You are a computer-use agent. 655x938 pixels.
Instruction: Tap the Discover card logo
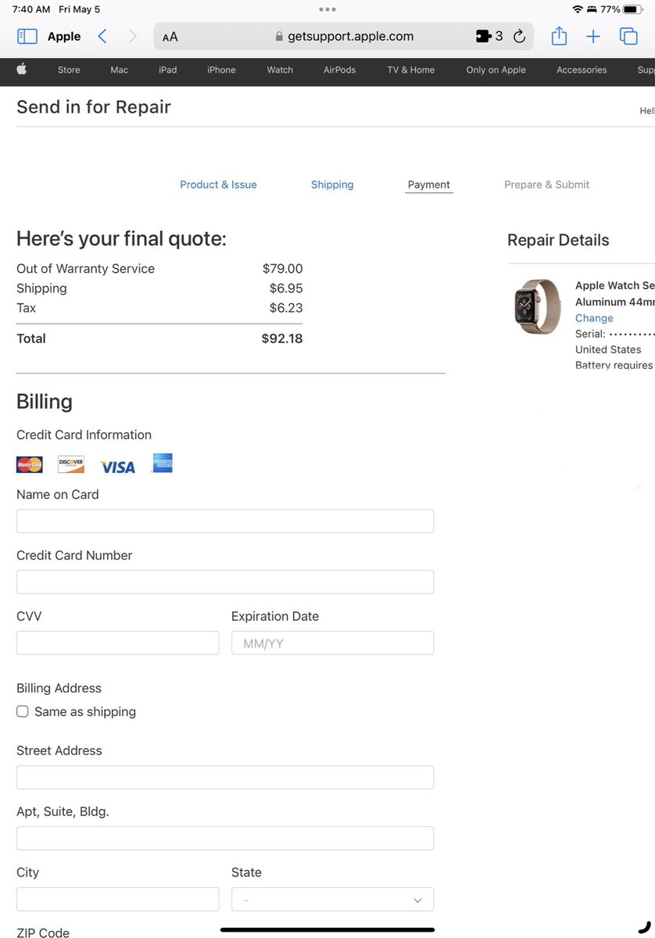tap(71, 465)
